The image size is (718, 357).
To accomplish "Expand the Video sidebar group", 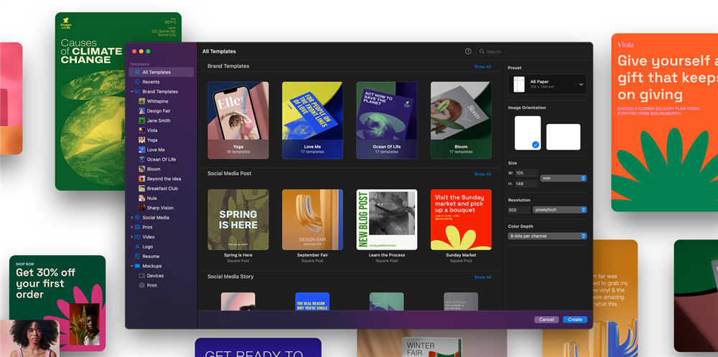I will (x=132, y=237).
